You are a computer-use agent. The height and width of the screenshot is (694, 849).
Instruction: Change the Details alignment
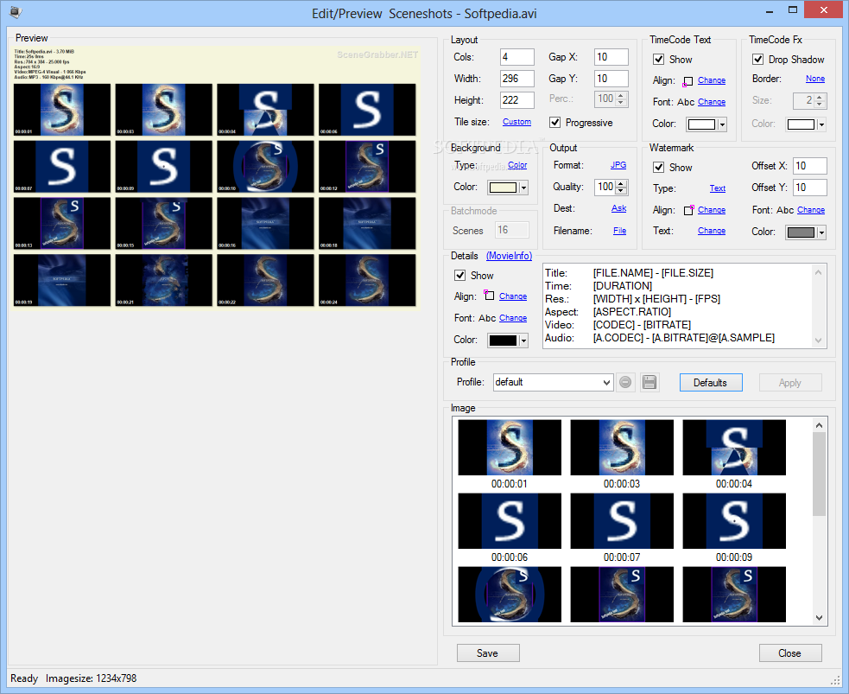tap(513, 296)
